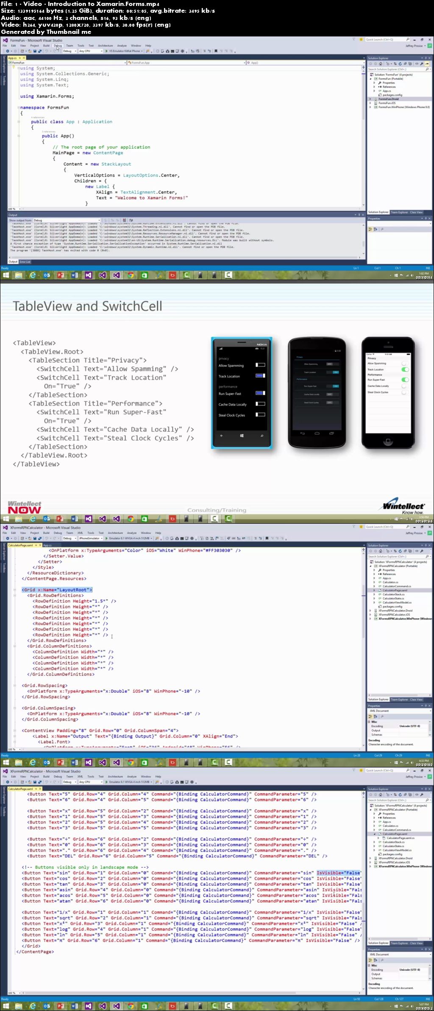This screenshot has width=434, height=1011.
Task: Click Undo icon in FormsFun toolbar
Action: tap(47, 51)
